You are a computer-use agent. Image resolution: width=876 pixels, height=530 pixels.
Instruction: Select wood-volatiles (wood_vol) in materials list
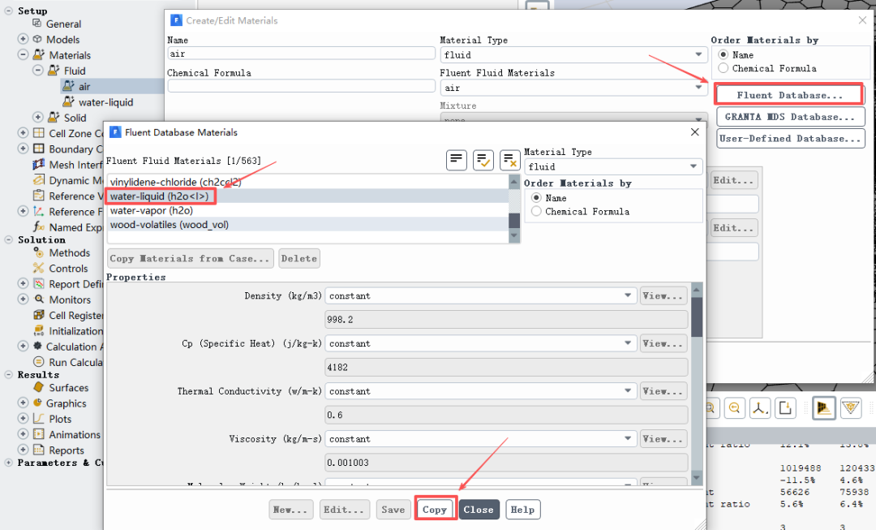[307, 225]
